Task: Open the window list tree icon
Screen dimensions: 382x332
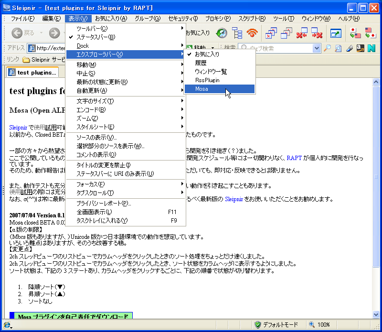Action: click(237, 33)
